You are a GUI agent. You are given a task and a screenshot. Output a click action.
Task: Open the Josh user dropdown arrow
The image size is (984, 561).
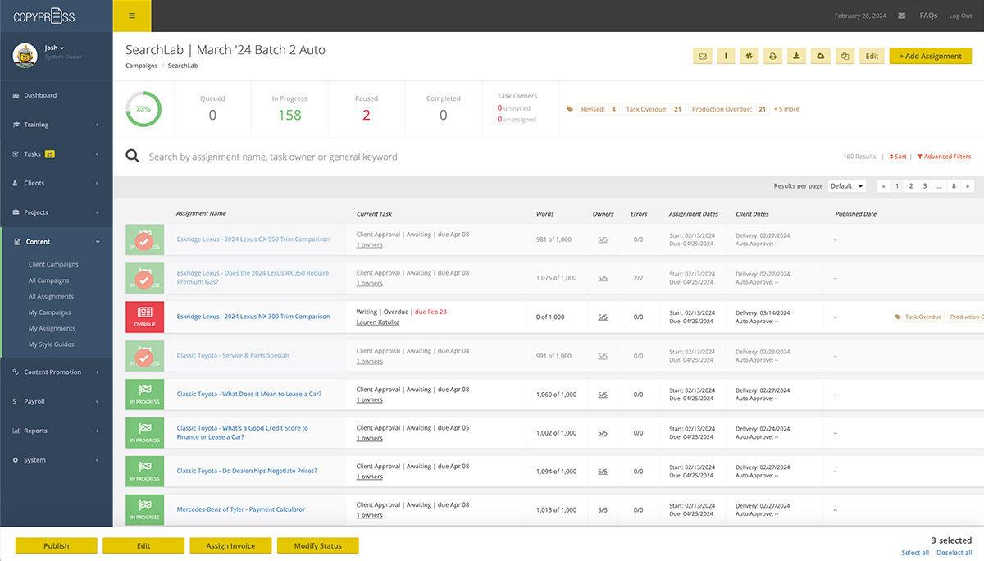[x=61, y=48]
